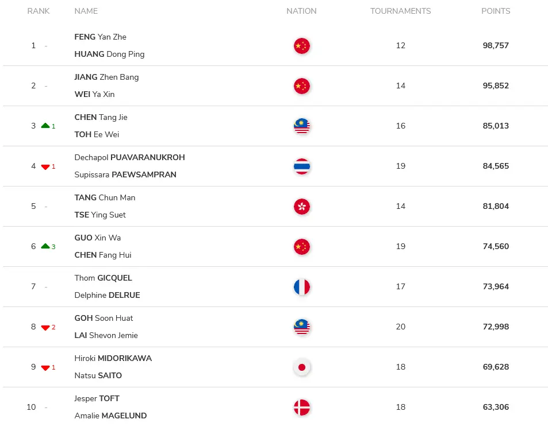
Task: Click points value 98,757
Action: [496, 45]
